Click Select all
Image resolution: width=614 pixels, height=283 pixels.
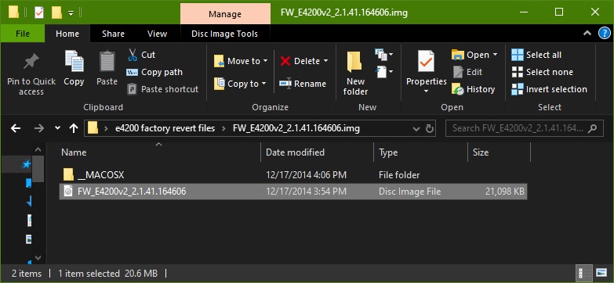[536, 55]
